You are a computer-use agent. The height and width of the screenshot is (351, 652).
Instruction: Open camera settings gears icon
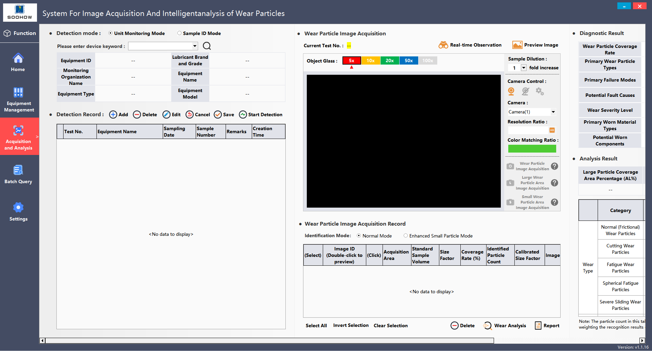(x=540, y=91)
